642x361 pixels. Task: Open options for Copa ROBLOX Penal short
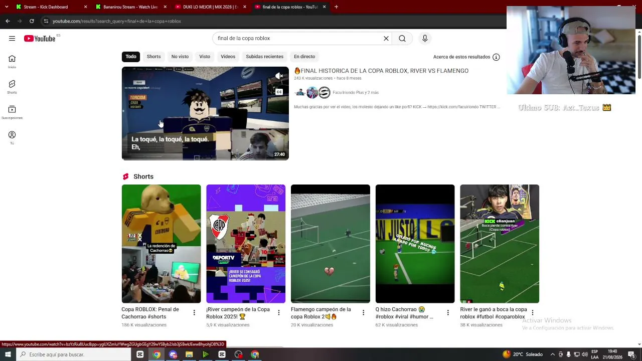194,313
